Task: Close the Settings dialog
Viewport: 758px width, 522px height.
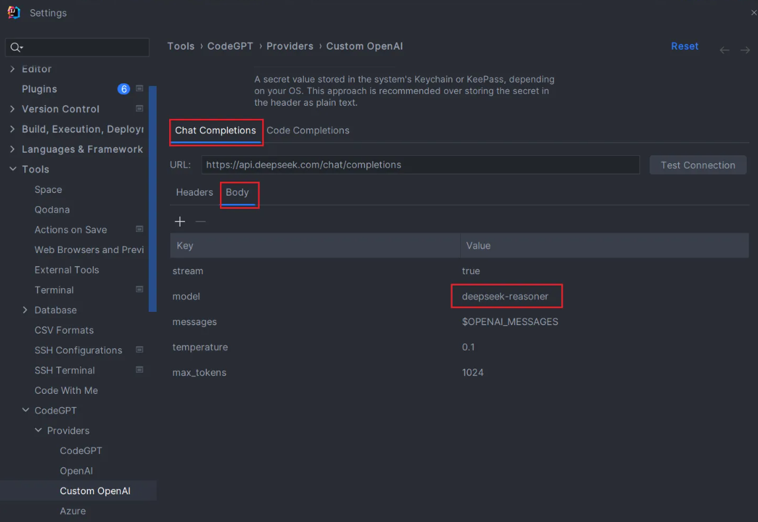Action: pos(753,13)
